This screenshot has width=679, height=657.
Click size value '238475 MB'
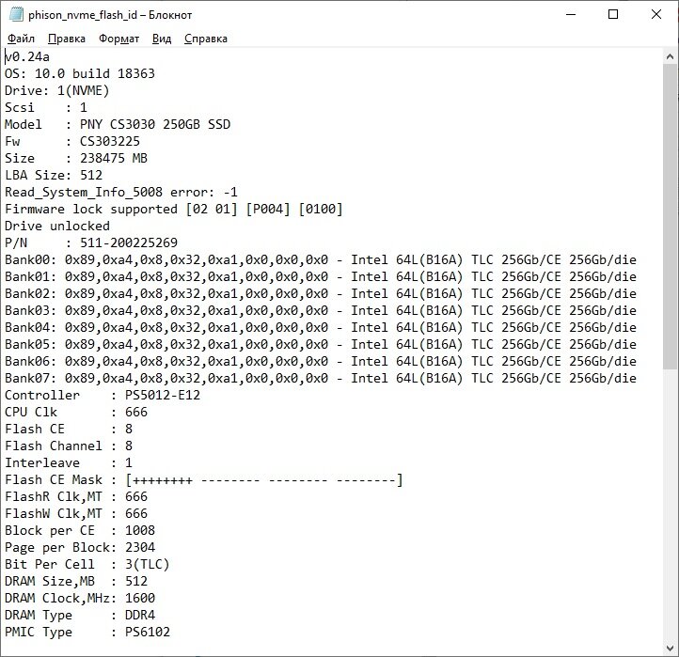click(x=114, y=158)
